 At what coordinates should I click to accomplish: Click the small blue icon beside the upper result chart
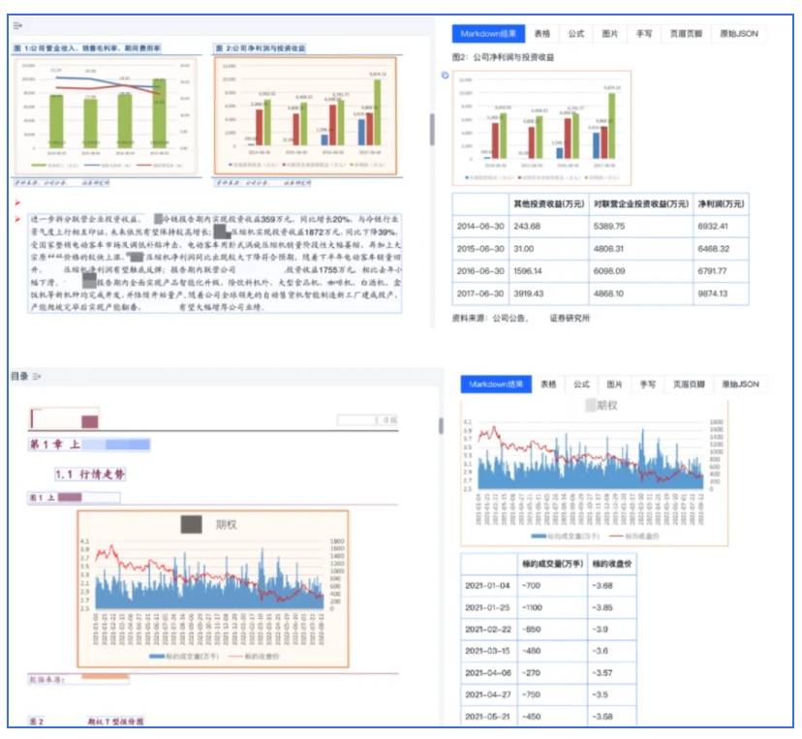[445, 74]
